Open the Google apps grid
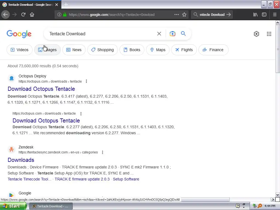Viewport: 280px width, 210px height. click(x=269, y=34)
